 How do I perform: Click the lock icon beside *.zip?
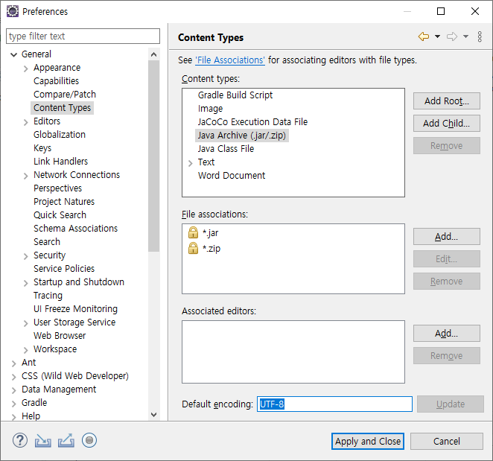tap(193, 248)
